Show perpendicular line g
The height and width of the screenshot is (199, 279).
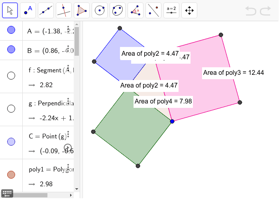point(11,109)
